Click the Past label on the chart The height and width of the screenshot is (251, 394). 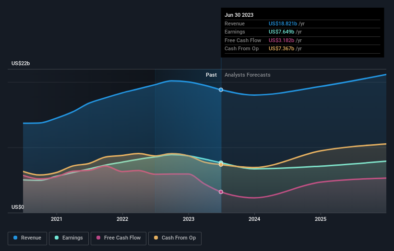[211, 75]
